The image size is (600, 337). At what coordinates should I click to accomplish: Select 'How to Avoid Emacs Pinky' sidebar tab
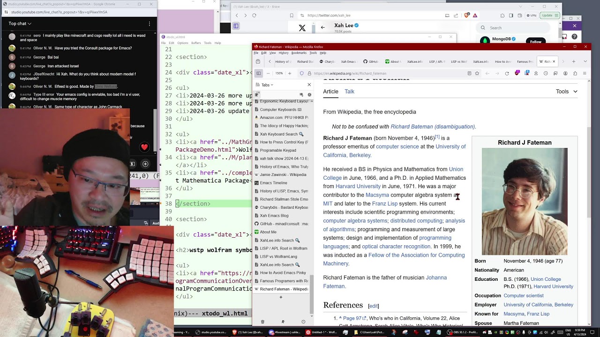tap(281, 273)
